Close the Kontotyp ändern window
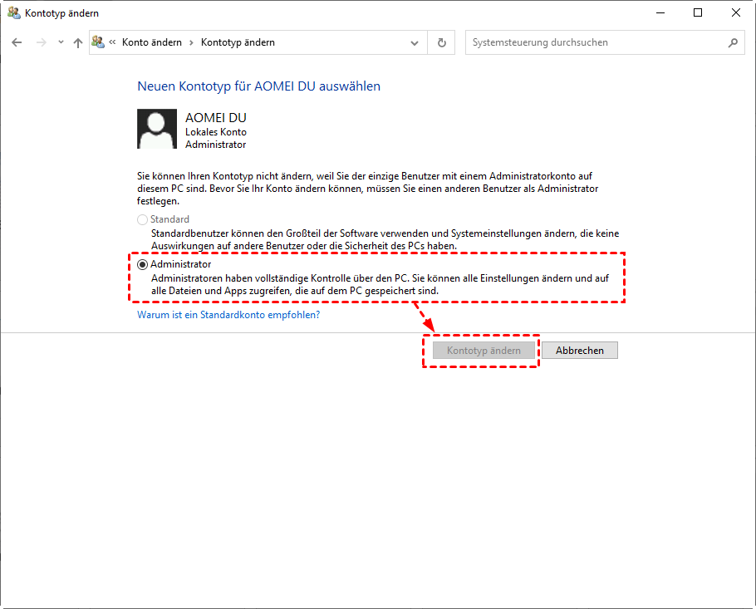This screenshot has height=609, width=756. tap(736, 13)
